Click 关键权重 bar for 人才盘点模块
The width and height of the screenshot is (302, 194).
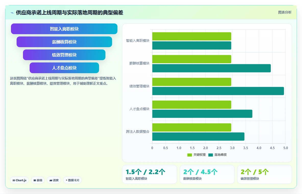click(x=192, y=105)
